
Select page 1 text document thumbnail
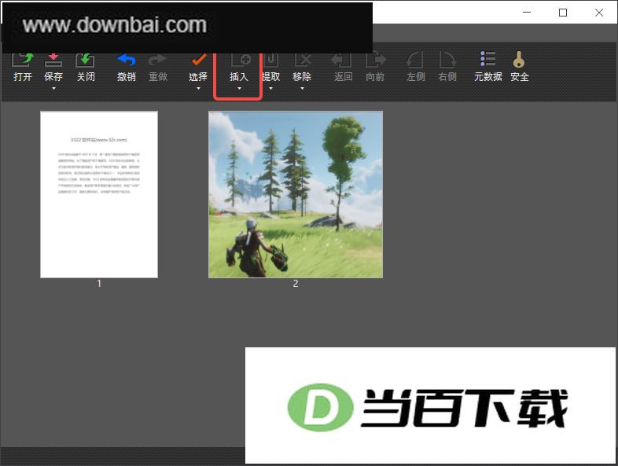[x=99, y=195]
